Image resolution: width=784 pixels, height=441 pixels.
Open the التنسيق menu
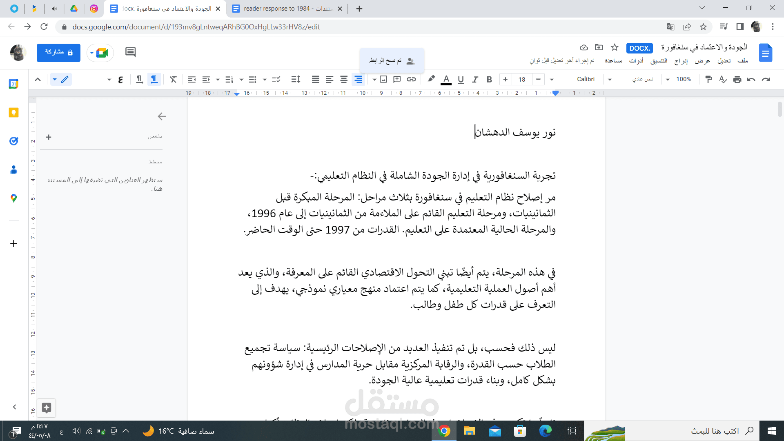(659, 60)
